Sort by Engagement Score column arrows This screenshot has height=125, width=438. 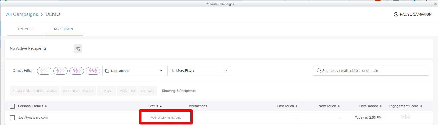tap(421, 106)
